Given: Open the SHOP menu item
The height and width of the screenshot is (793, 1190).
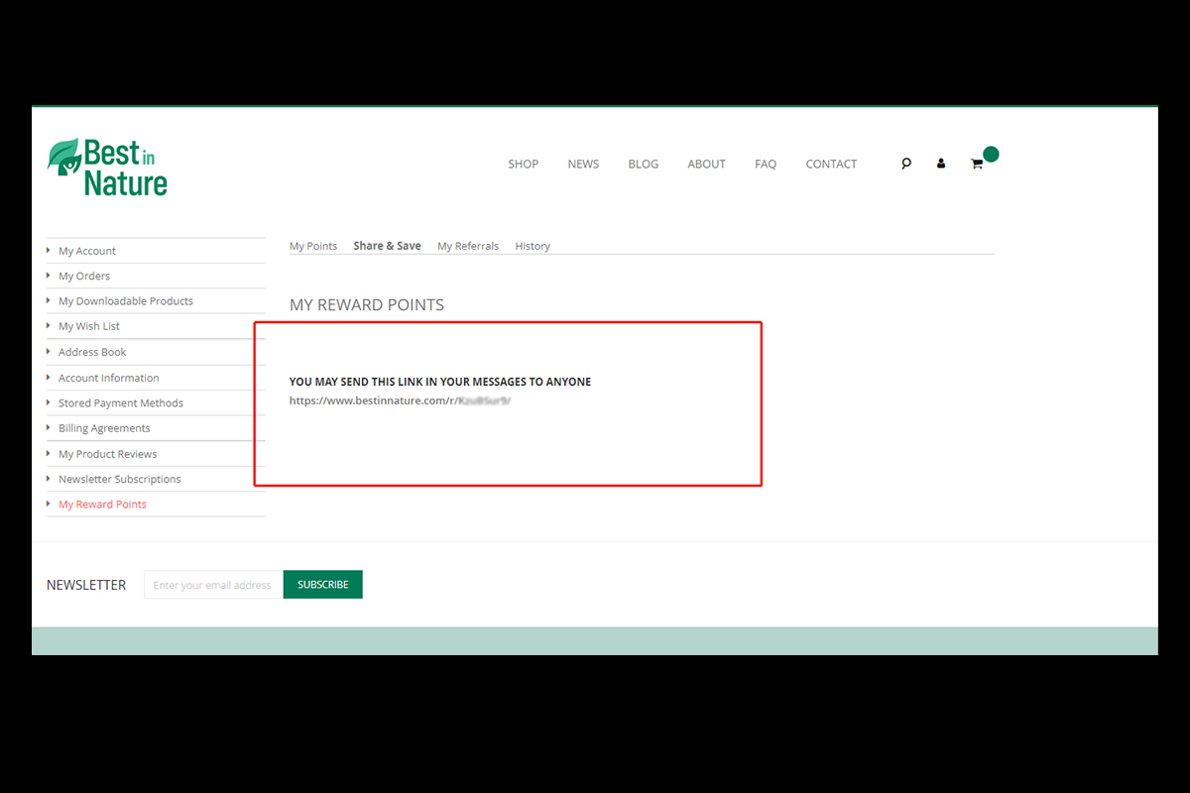Looking at the screenshot, I should 523,164.
